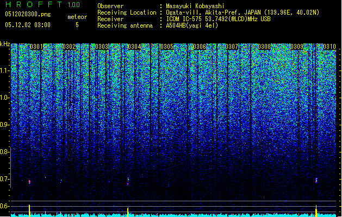This screenshot has height=217, width=342.
Task: Click the timestamp 05.12.02 03:00
Action: [x=28, y=25]
